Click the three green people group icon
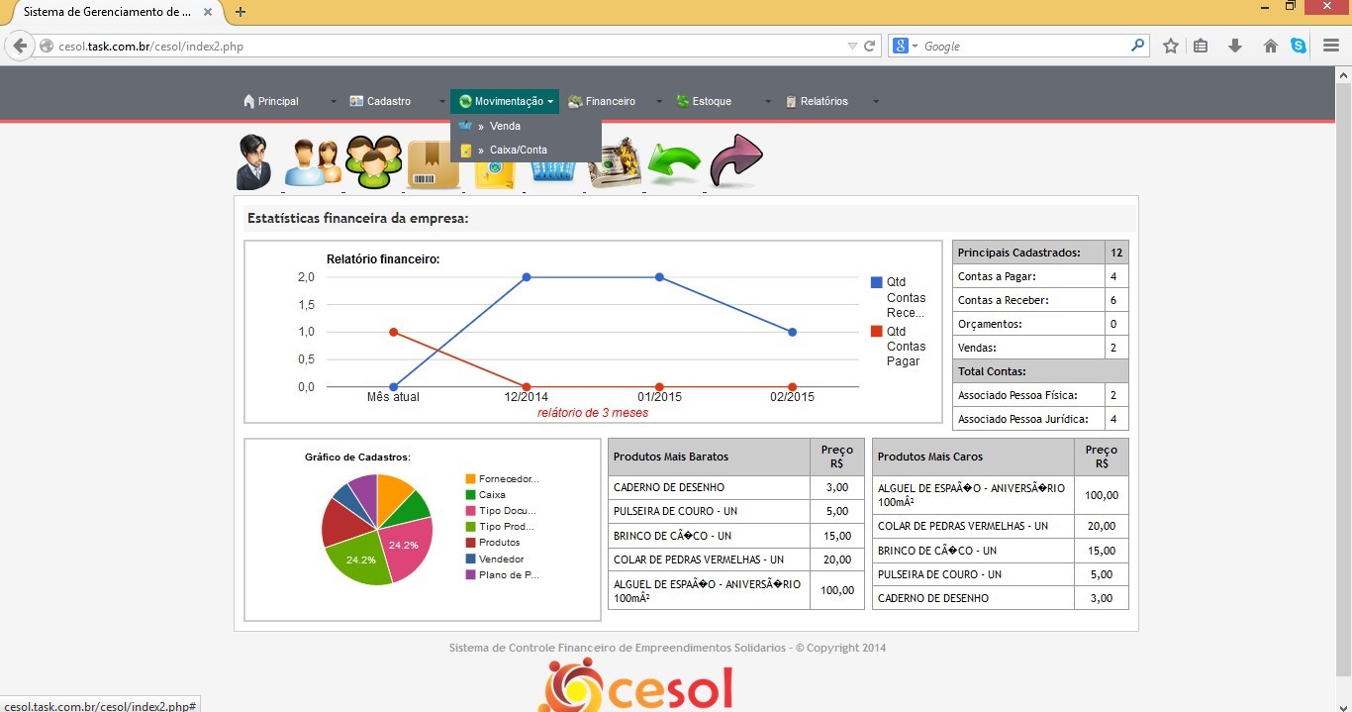 click(x=373, y=161)
